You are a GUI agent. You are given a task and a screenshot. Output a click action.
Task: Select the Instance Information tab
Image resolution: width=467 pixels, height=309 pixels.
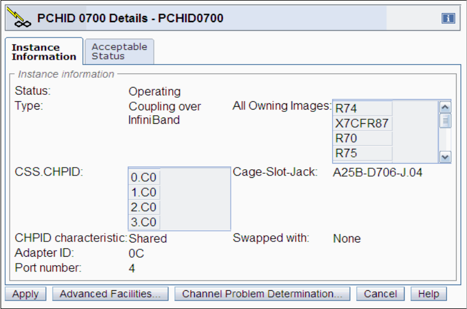[x=44, y=52]
